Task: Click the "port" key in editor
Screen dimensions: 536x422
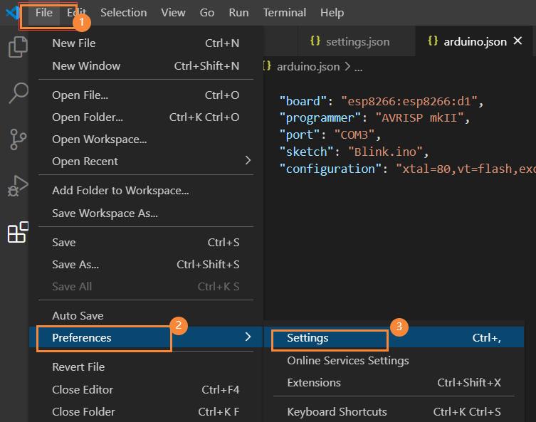Action: click(300, 135)
